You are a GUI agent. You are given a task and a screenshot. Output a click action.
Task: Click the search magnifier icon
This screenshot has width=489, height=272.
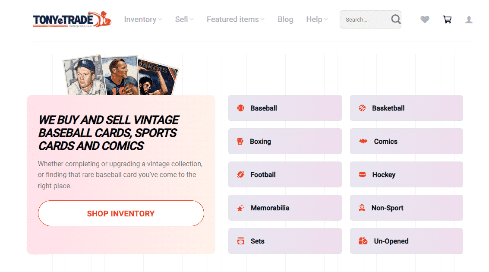(396, 19)
